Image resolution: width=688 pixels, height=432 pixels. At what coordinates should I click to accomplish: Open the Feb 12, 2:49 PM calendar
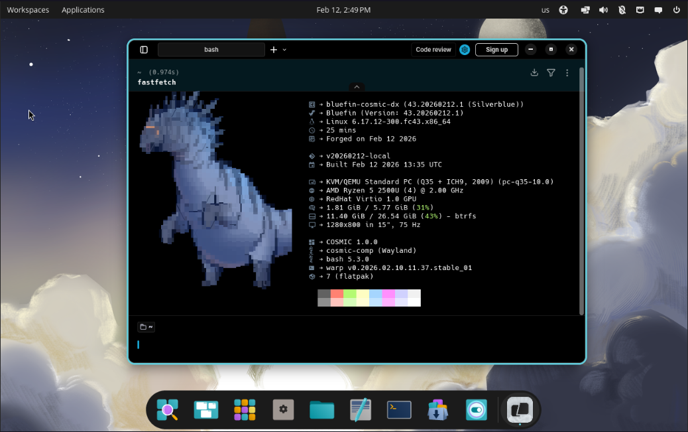click(x=343, y=10)
